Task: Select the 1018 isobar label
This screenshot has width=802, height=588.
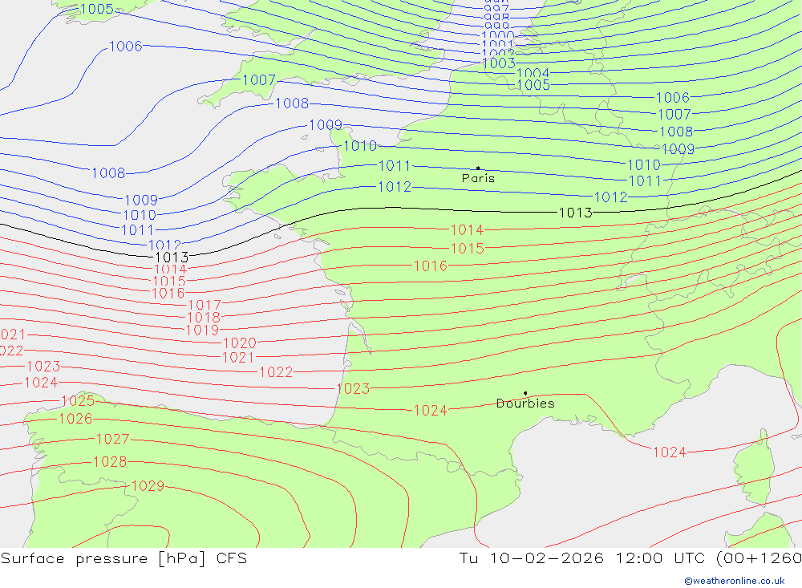Action: [204, 318]
